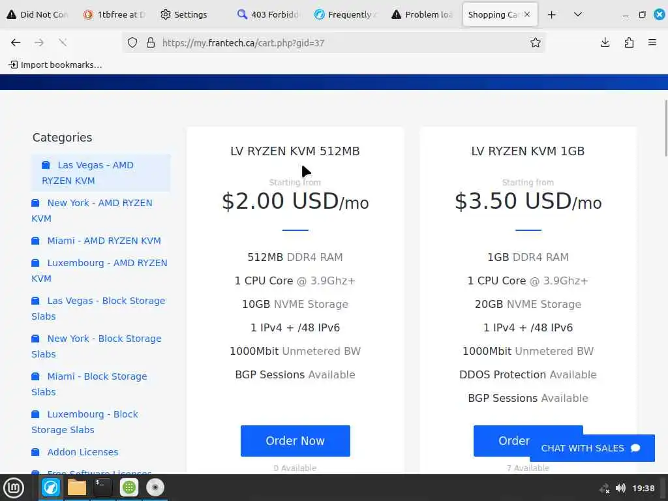Launch the terminal from taskbar

(102, 487)
